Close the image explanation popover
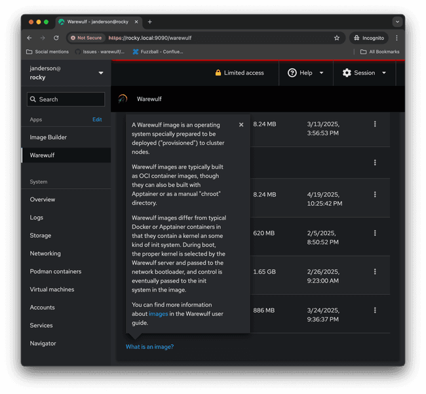426x394 pixels. tap(241, 125)
